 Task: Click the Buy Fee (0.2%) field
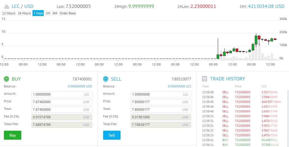(x=62, y=117)
